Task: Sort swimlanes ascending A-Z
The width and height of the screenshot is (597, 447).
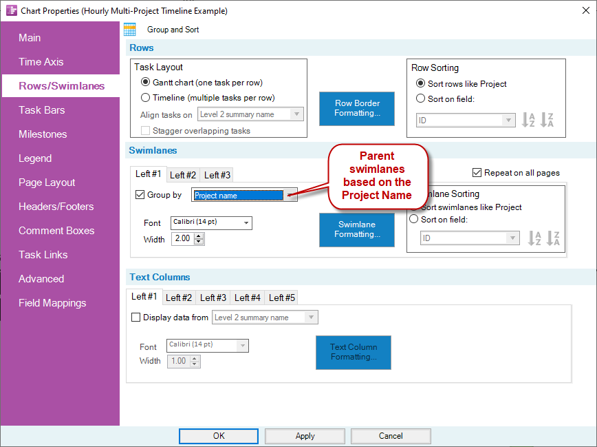Action: tap(534, 238)
